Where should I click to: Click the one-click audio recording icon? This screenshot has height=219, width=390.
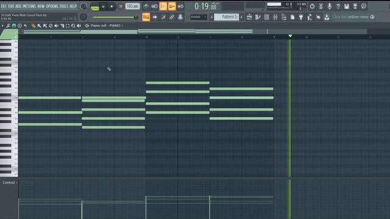321,6
